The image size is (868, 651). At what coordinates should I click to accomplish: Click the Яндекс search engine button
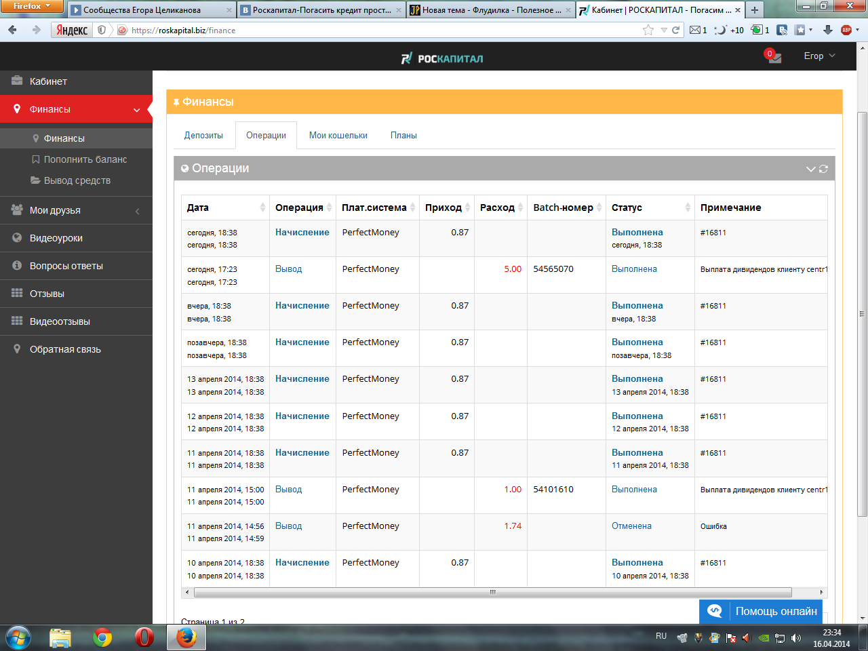72,30
